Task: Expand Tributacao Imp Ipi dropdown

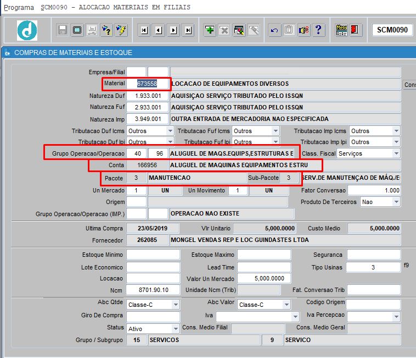Action: (x=396, y=142)
